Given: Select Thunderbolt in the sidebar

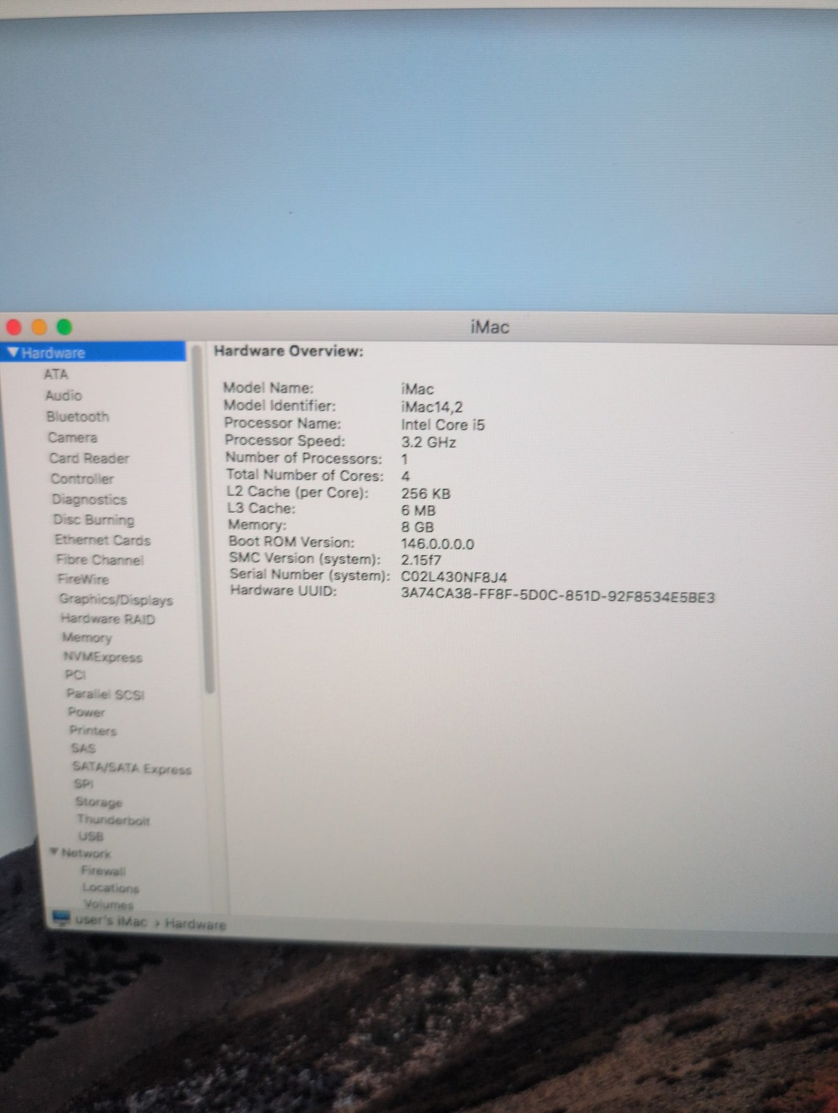Looking at the screenshot, I should (x=113, y=820).
